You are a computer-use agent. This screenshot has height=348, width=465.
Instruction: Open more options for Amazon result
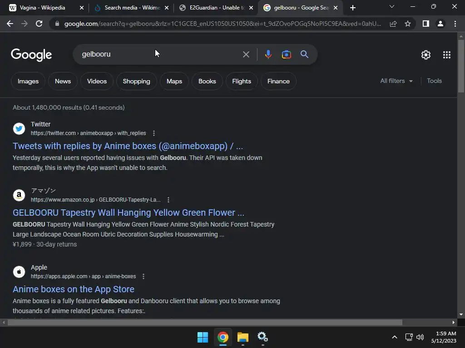click(x=168, y=200)
